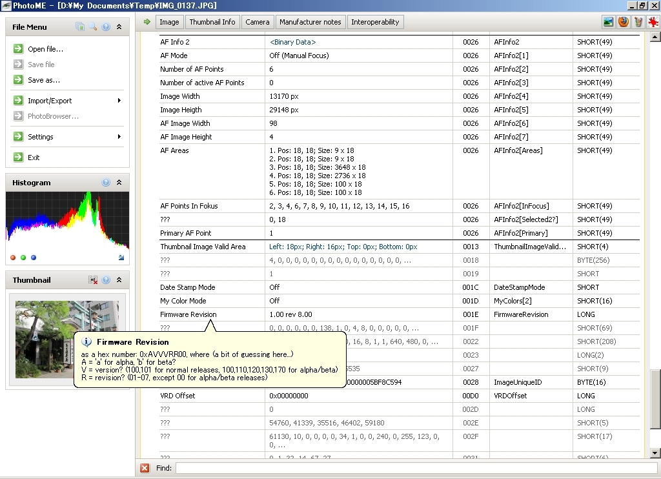Open the Thumbnail Info tab
The width and height of the screenshot is (661, 479).
212,22
